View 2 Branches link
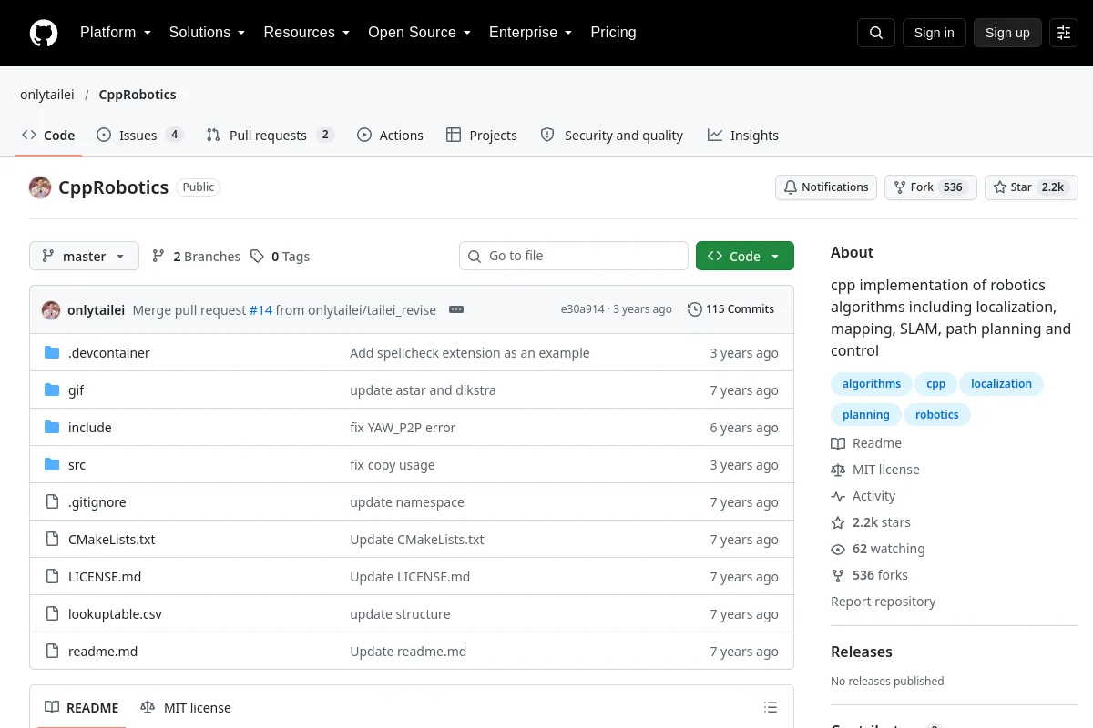Viewport: 1093px width, 728px height. tap(196, 257)
